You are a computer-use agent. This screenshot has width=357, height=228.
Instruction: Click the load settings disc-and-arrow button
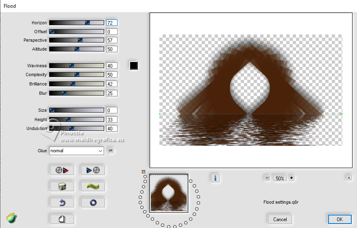(x=62, y=170)
